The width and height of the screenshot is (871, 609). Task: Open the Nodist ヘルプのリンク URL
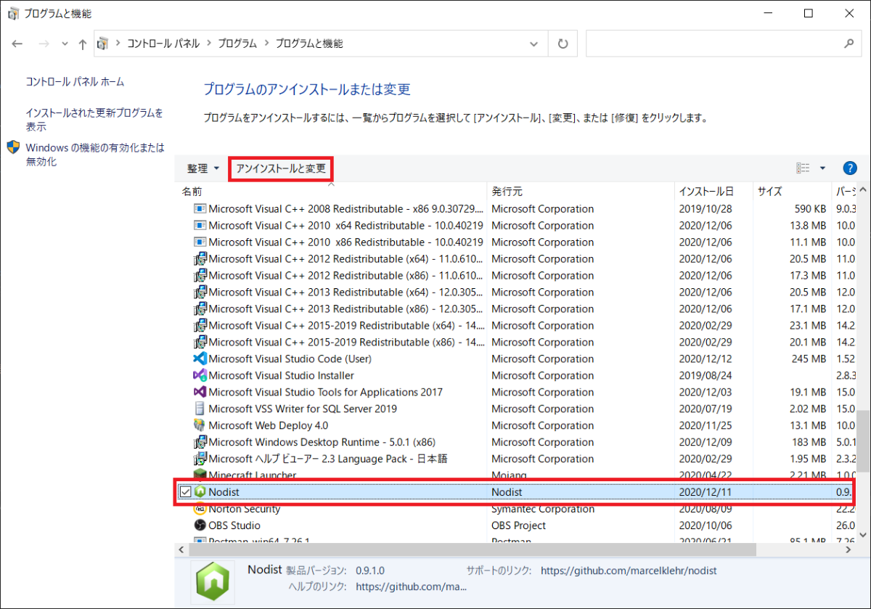[x=411, y=586]
